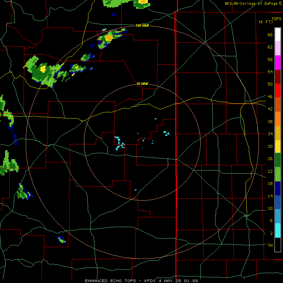Click the 50 NMI range ring label
The width and height of the screenshot is (283, 283).
142,84
